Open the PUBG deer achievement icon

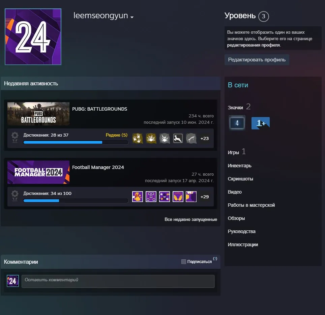[178, 138]
